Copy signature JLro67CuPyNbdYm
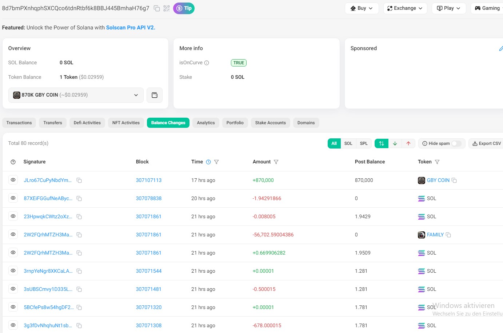 point(79,180)
